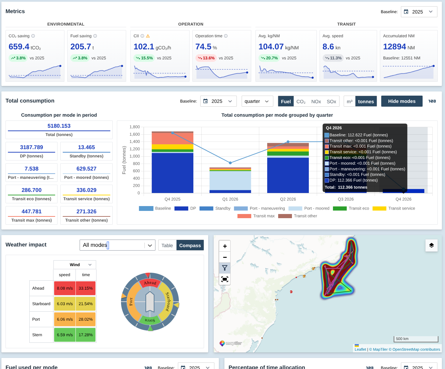
Task: Select the Compass view button
Action: tap(190, 245)
